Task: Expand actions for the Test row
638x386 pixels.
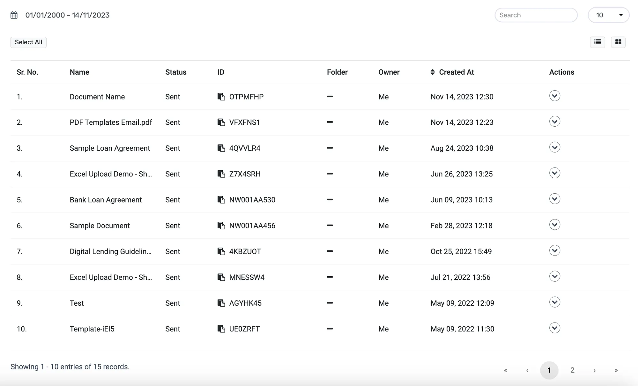Action: click(555, 302)
